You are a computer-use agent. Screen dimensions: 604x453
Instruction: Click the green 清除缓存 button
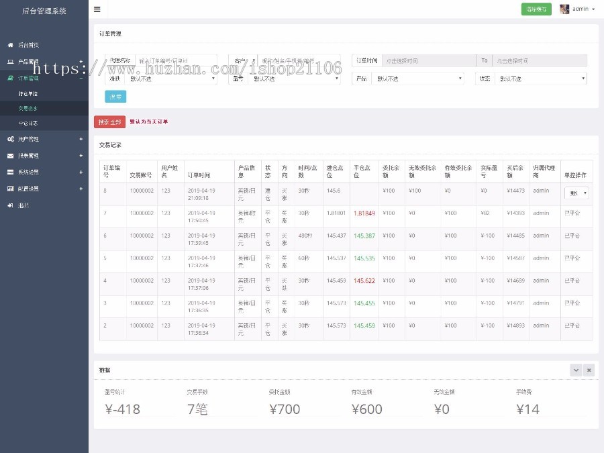click(536, 9)
